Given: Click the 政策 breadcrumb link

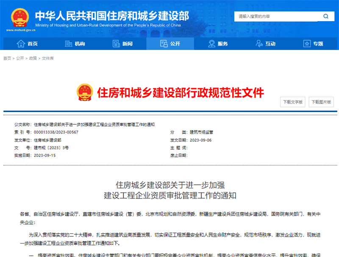Looking at the screenshot, I should tap(32, 59).
